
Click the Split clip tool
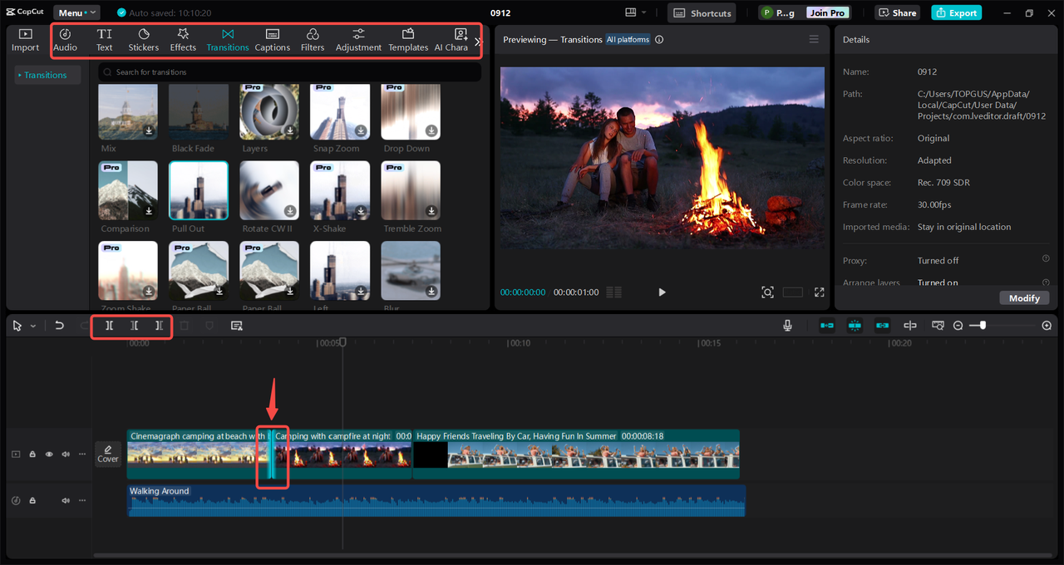point(109,326)
